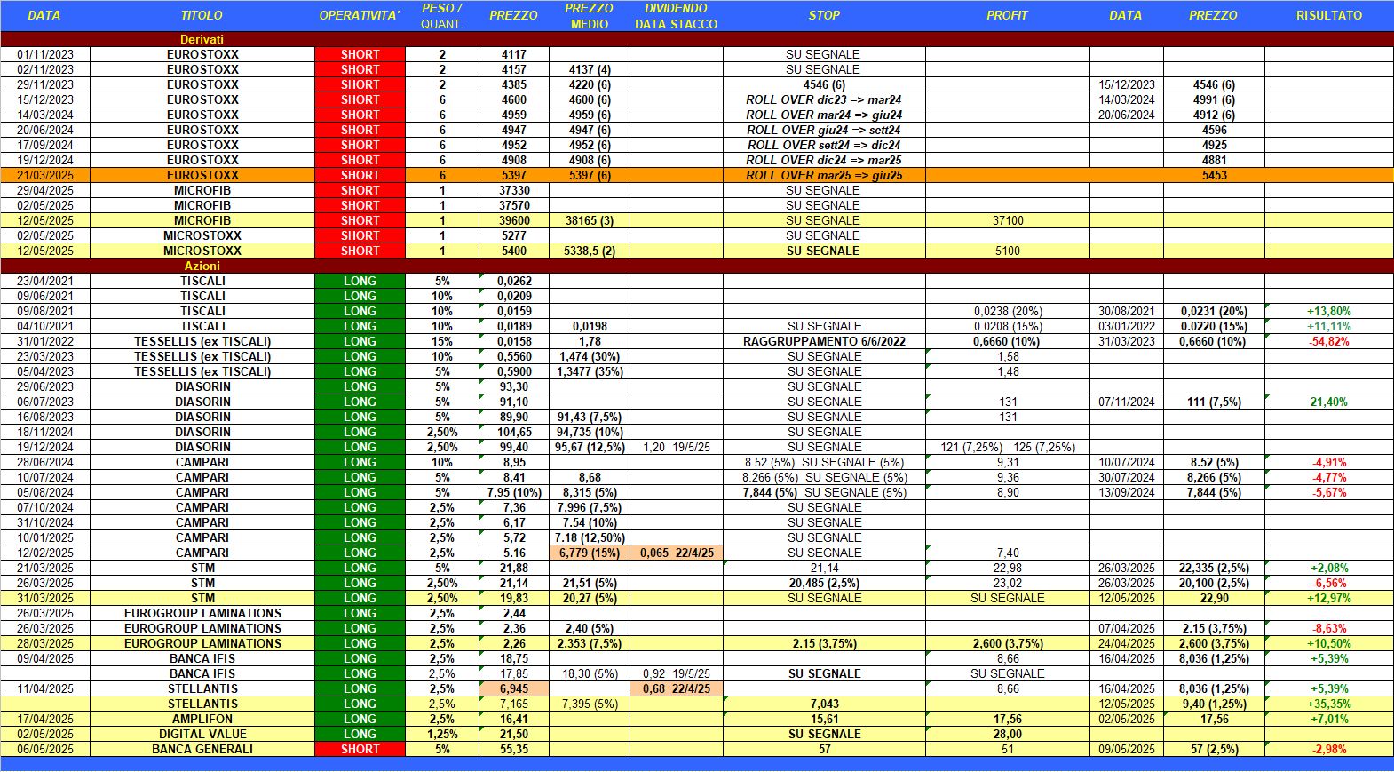Image resolution: width=1394 pixels, height=772 pixels.
Task: Select the result +13,80%
Action: (1329, 311)
